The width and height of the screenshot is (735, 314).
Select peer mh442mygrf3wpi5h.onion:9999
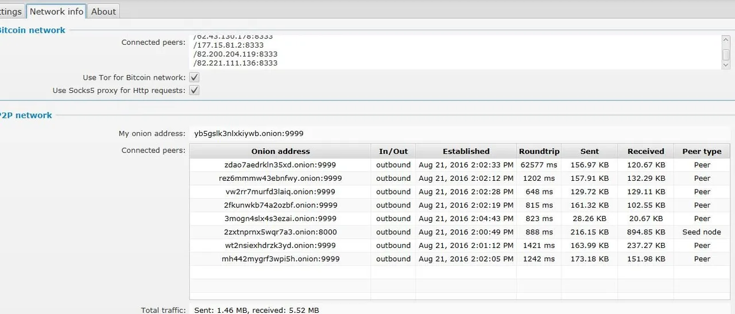click(280, 259)
